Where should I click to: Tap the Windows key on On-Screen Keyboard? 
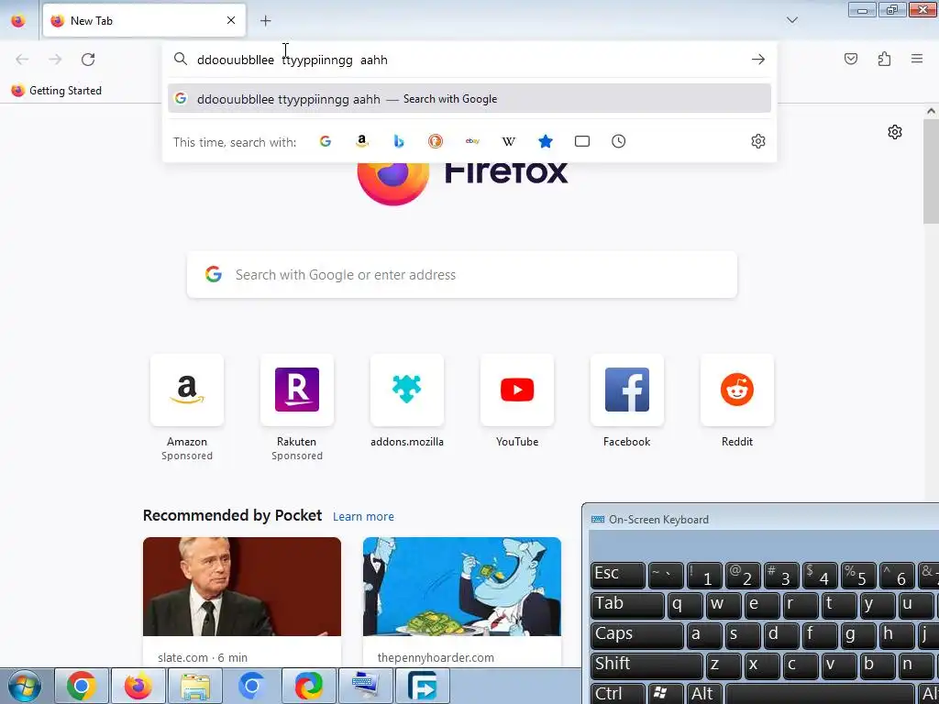(666, 694)
